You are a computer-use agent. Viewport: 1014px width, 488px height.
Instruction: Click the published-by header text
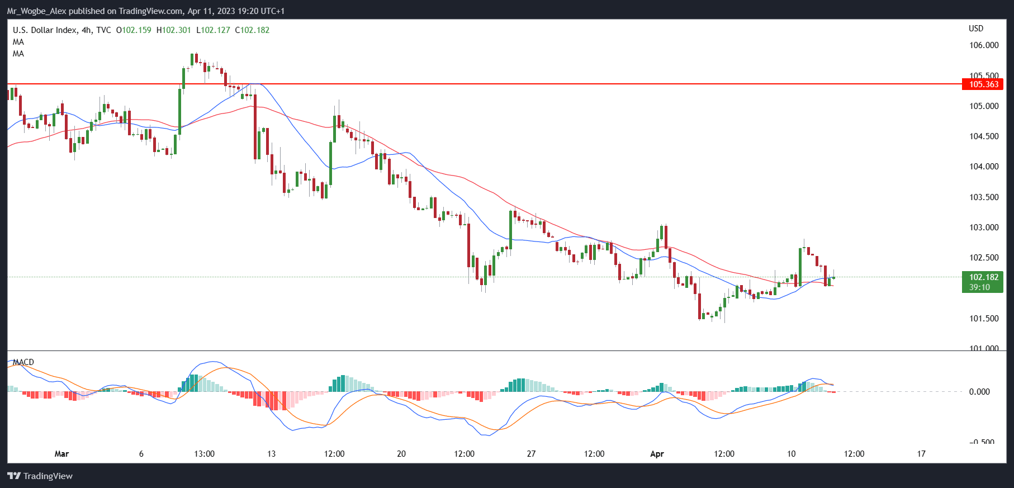click(146, 11)
